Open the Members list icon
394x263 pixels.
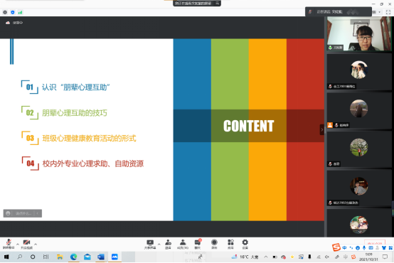(183, 244)
